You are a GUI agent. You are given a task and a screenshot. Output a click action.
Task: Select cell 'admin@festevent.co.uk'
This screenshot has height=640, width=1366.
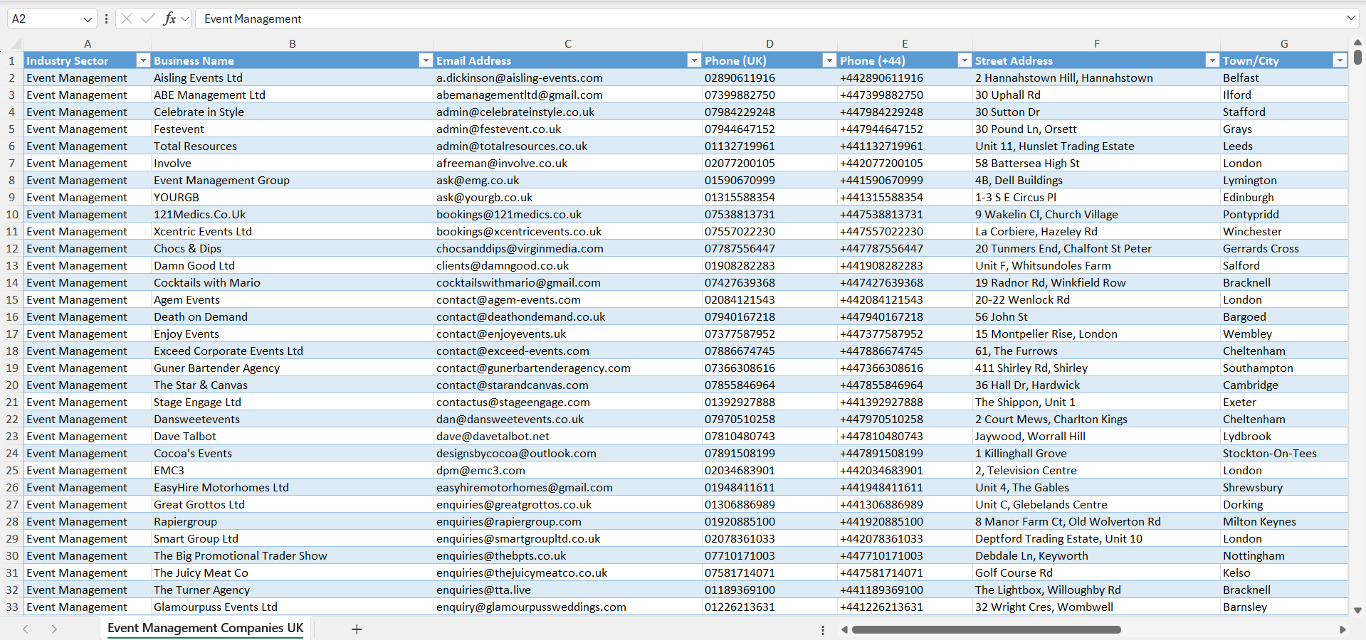click(568, 129)
